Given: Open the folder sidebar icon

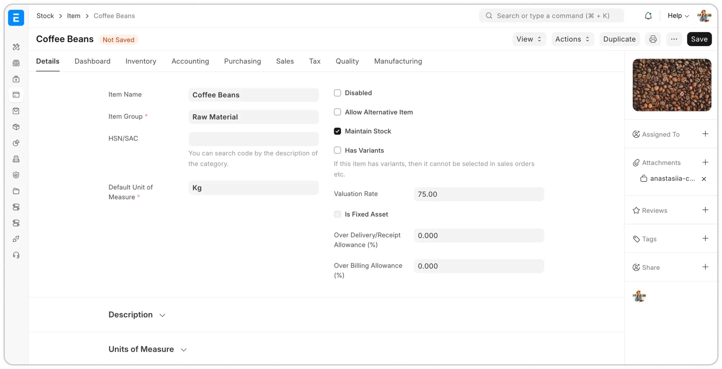Looking at the screenshot, I should pyautogui.click(x=16, y=191).
